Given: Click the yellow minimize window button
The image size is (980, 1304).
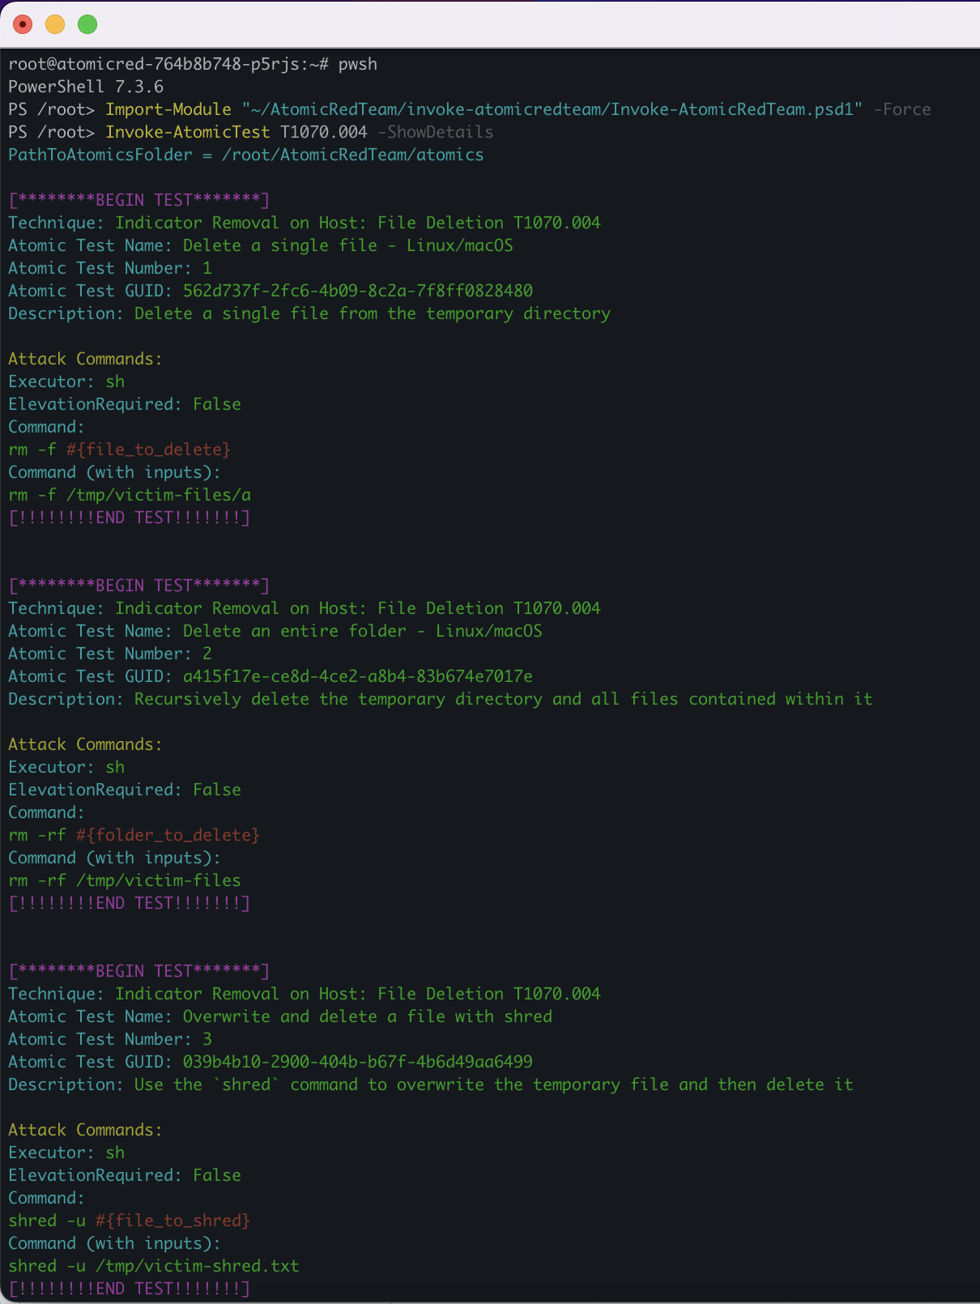Looking at the screenshot, I should 55,24.
